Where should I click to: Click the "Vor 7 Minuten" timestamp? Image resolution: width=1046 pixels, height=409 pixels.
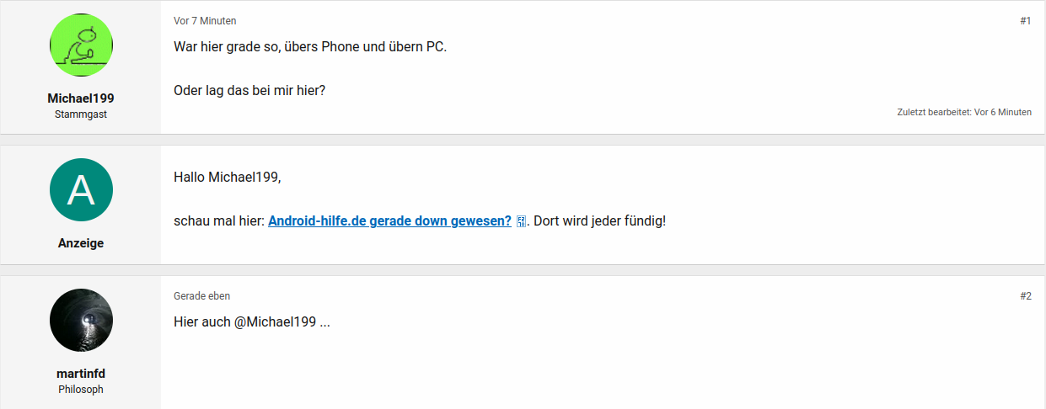(x=205, y=21)
